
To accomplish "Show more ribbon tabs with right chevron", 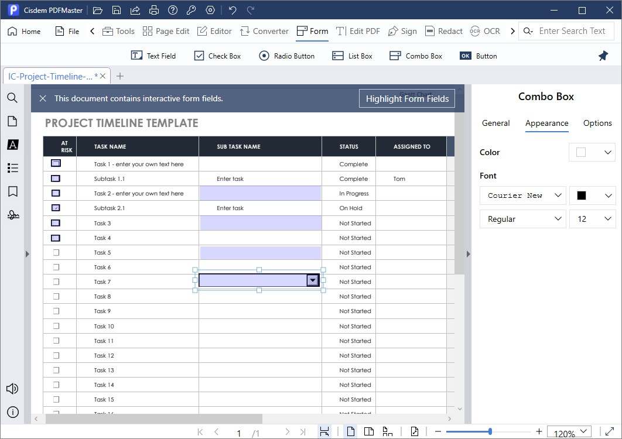I will [512, 31].
